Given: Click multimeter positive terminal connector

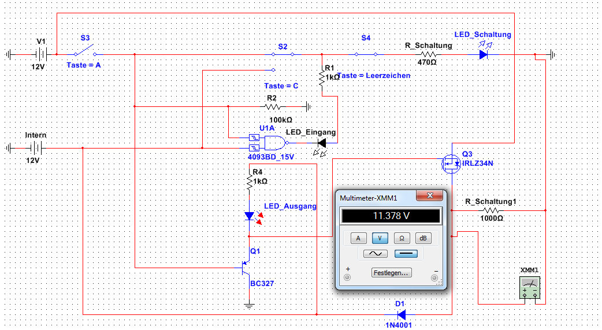Looking at the screenshot, I should point(347,277).
